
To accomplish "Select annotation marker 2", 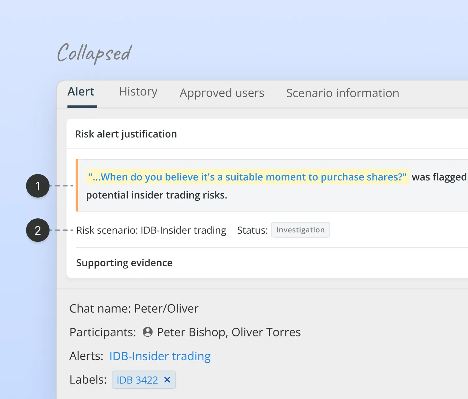I will 37,230.
